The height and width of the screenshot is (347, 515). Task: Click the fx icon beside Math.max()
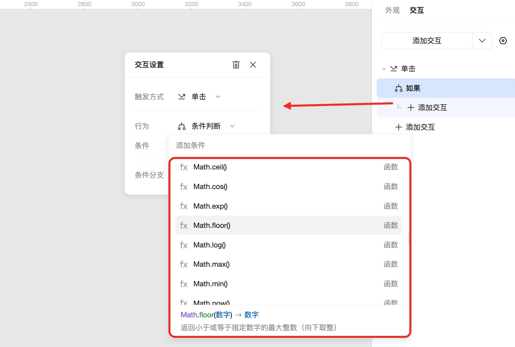pyautogui.click(x=184, y=264)
